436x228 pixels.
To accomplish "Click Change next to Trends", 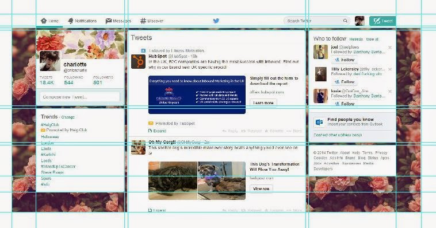I will [x=68, y=117].
